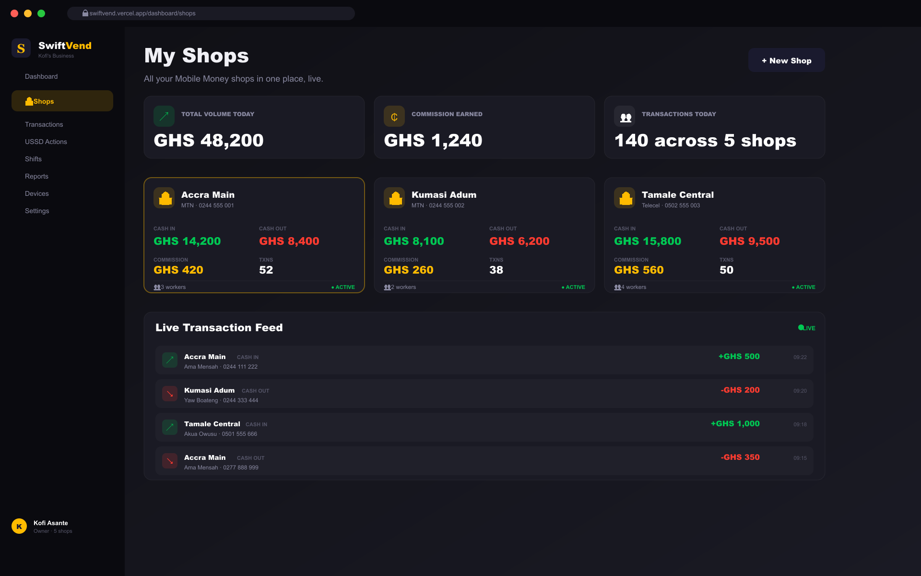The height and width of the screenshot is (576, 921).
Task: Click the trending-up icon on Total Volume card
Action: 164,116
